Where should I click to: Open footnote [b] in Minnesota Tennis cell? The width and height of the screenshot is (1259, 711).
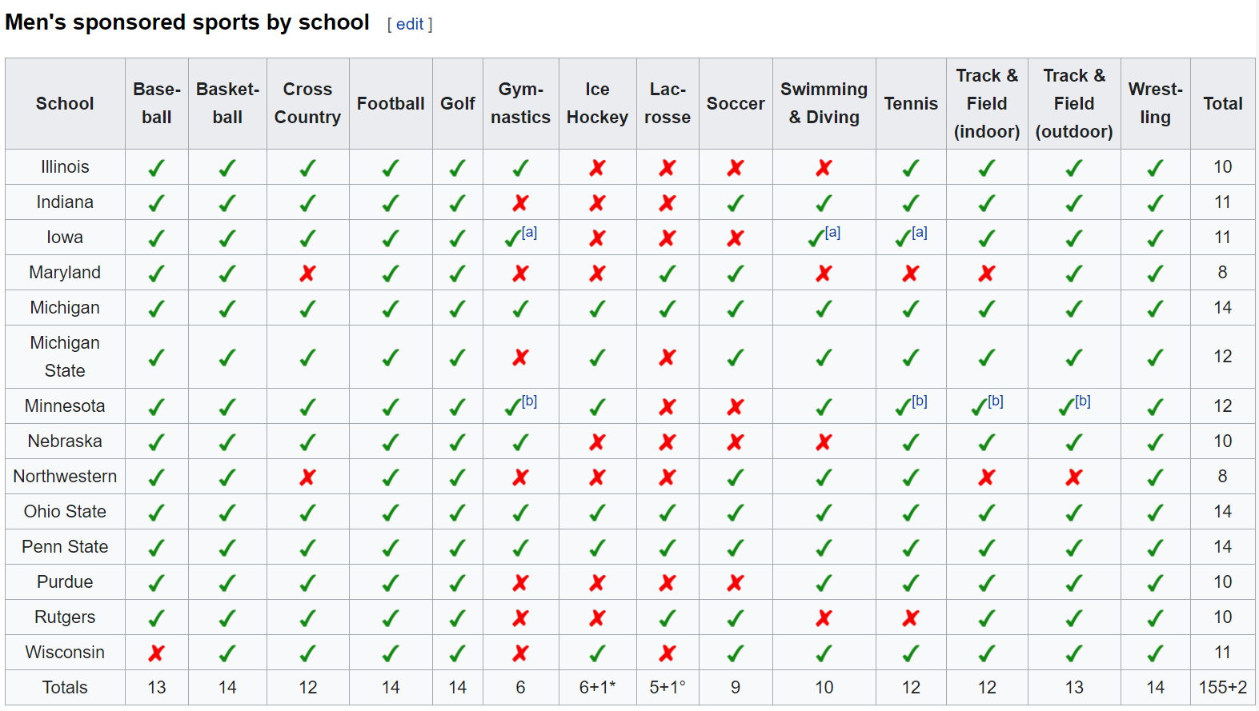pos(920,401)
